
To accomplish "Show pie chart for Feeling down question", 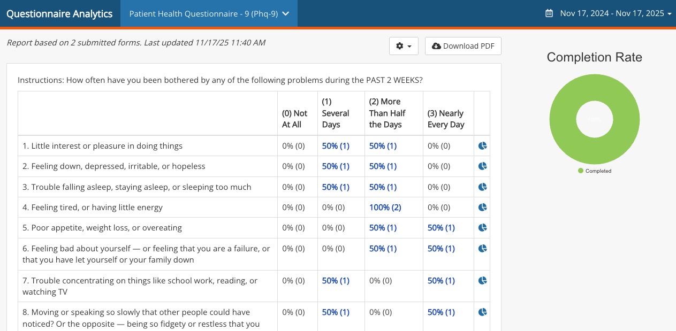I will click(482, 166).
